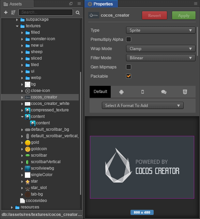200x219 pixels.
Task: Enable the Gen Mipmaps checkbox
Action: click(x=128, y=67)
